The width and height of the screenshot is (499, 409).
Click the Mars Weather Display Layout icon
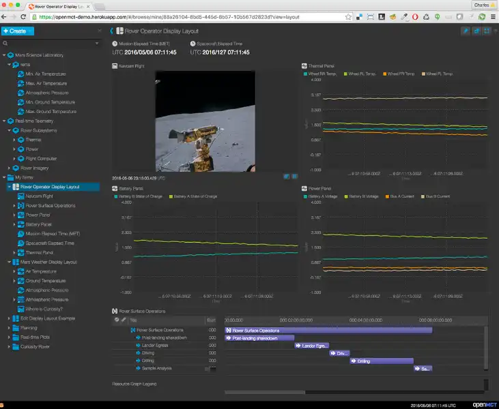15,262
